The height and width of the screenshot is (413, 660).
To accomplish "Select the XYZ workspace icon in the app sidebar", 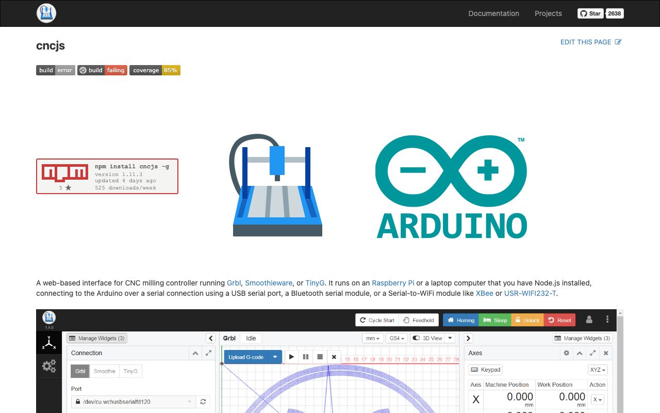I will (49, 343).
